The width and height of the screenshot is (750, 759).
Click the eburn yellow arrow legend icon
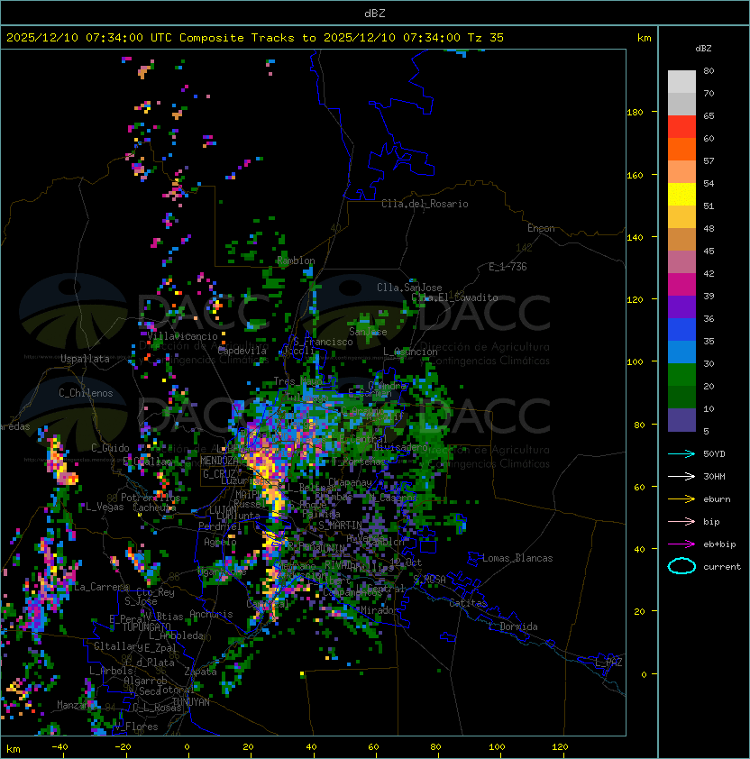click(681, 499)
